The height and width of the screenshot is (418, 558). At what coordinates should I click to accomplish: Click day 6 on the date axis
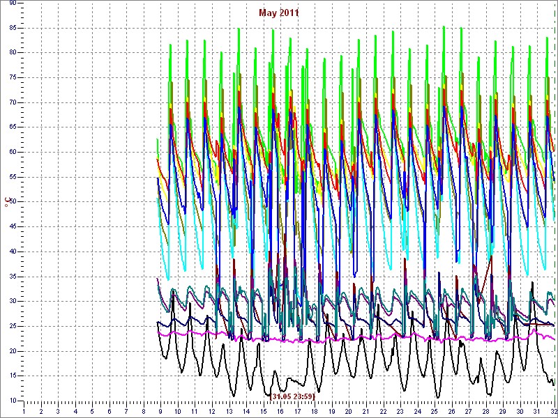point(110,412)
